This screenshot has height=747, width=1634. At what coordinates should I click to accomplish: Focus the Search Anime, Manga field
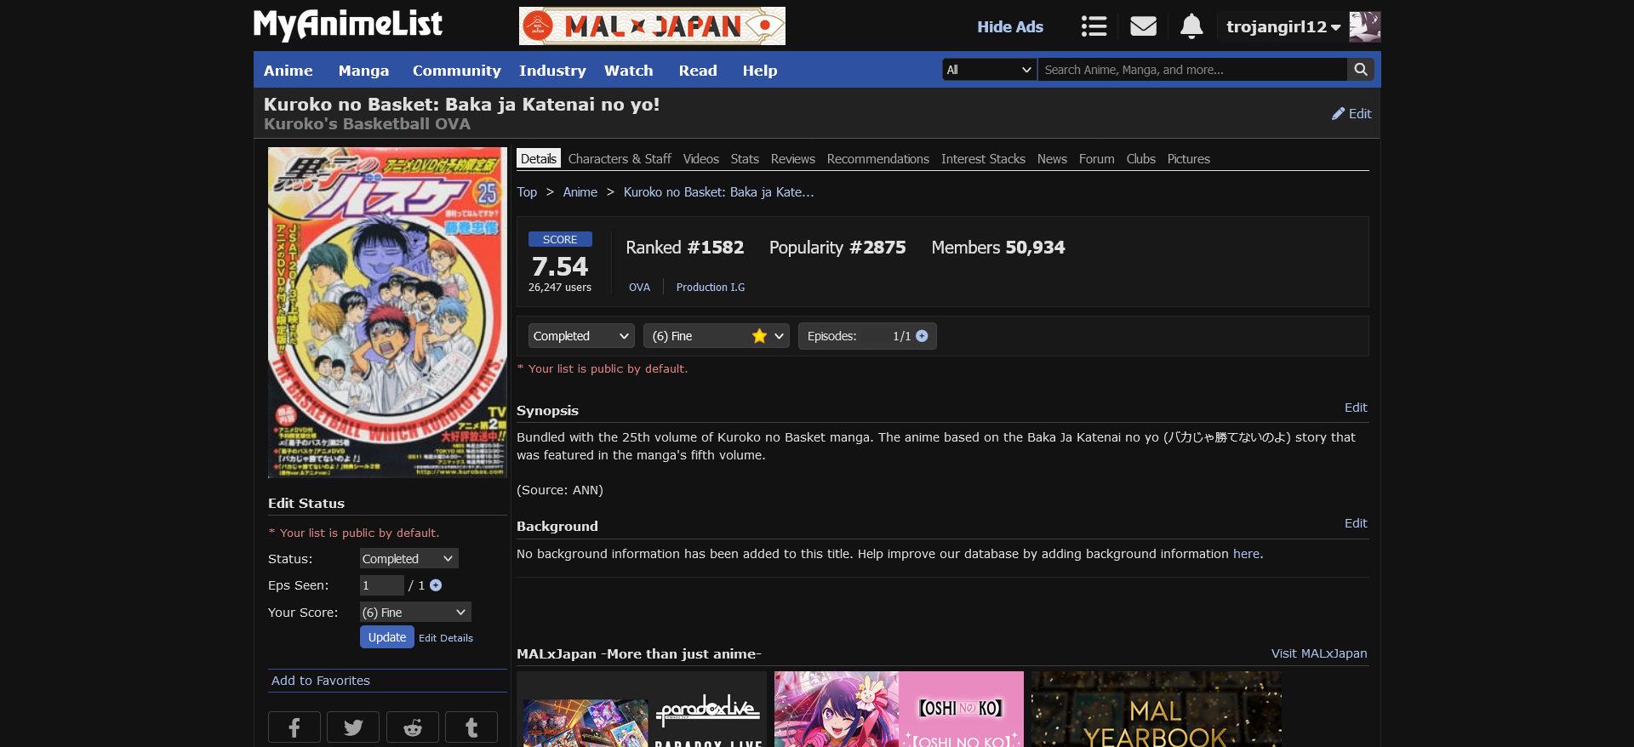(1192, 70)
